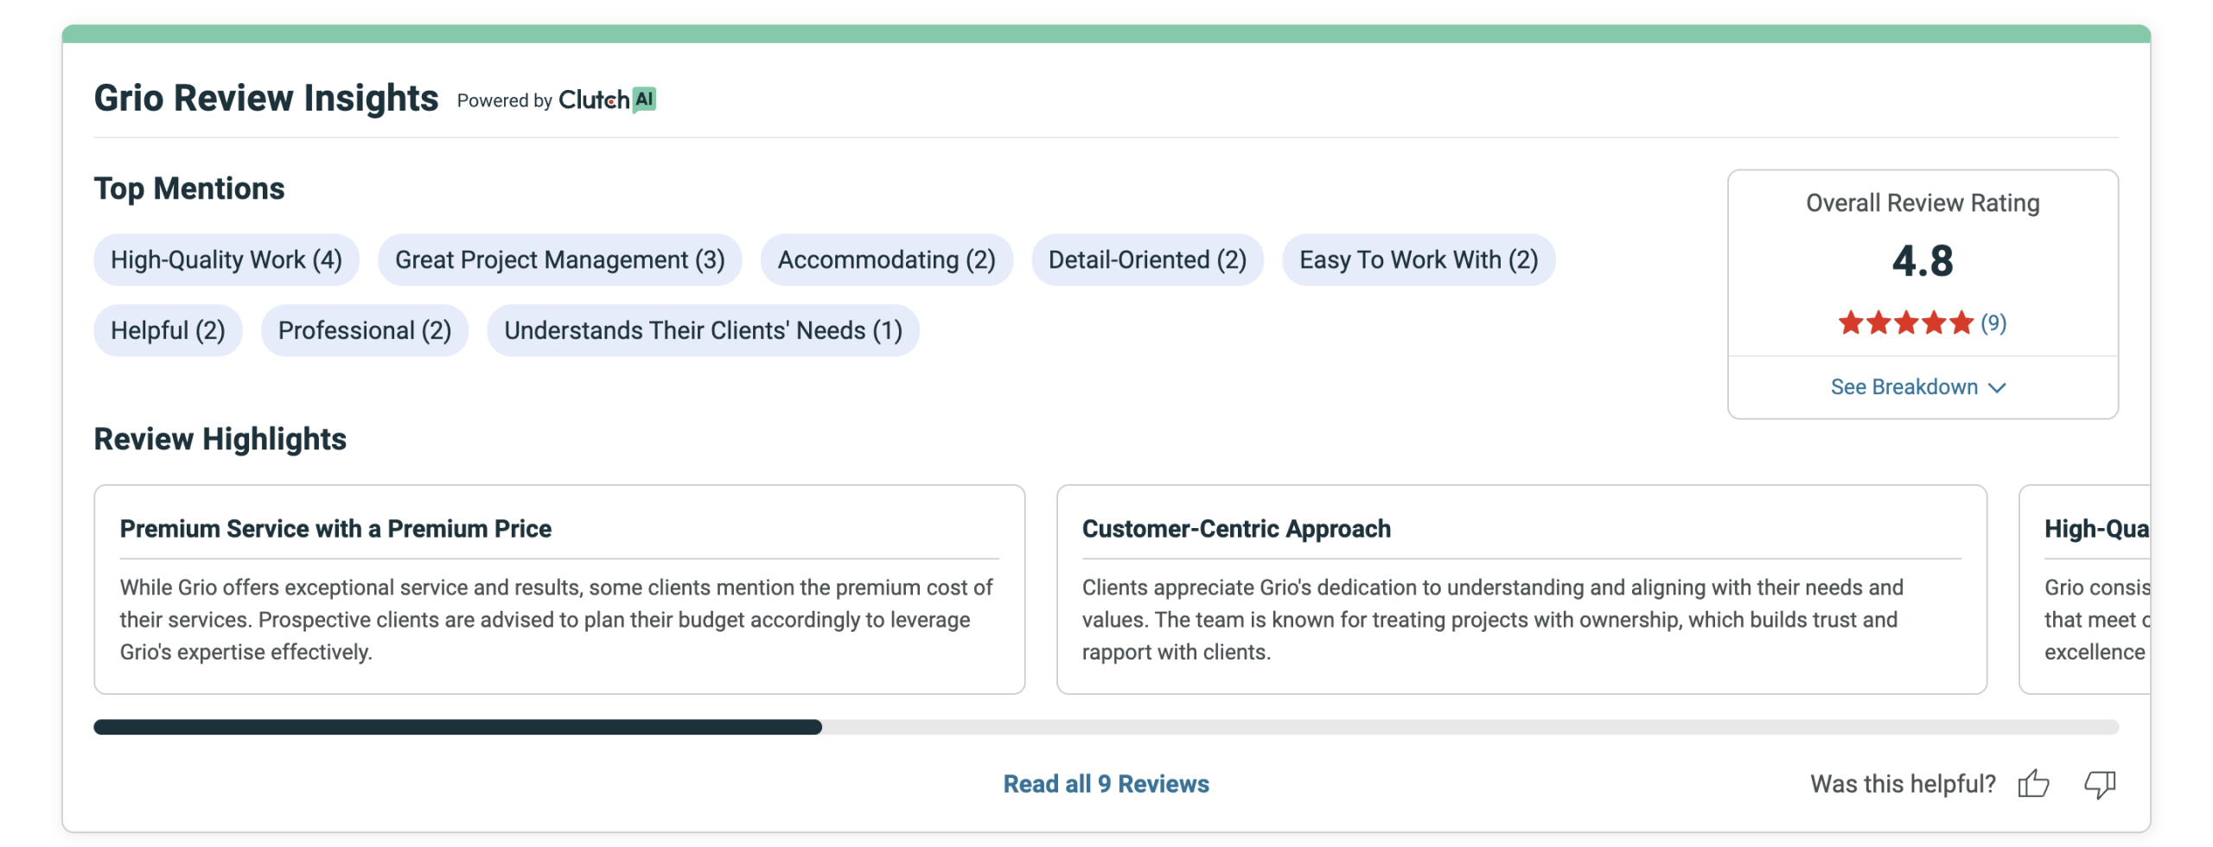Screen dimensions: 2213x847
Task: Open the Premium Service with a Premium Price card
Action: click(559, 589)
